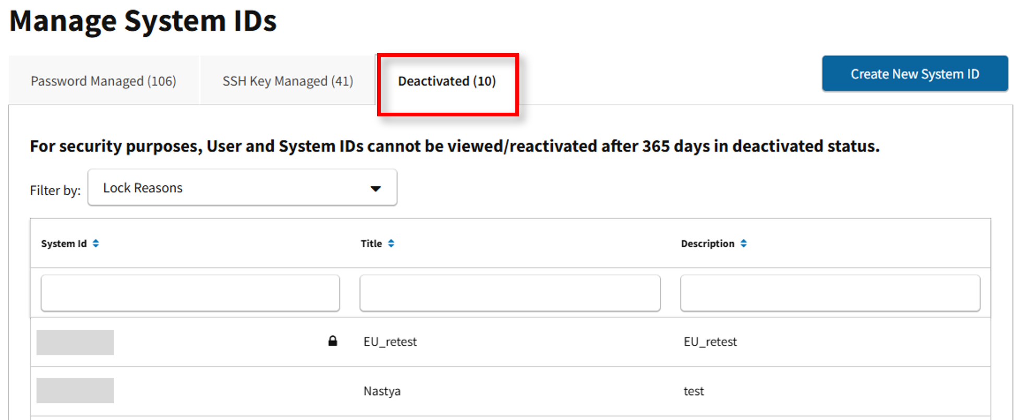This screenshot has height=420, width=1016.
Task: Open the Lock Reasons filter dropdown
Action: [242, 188]
